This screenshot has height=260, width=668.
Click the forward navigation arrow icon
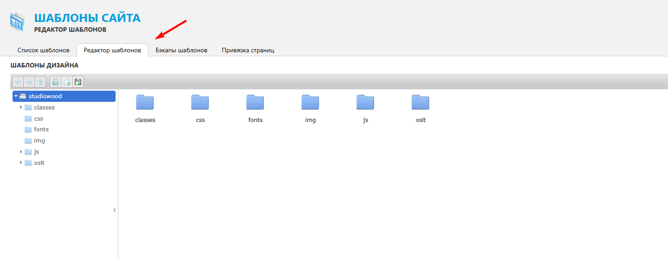[x=29, y=82]
